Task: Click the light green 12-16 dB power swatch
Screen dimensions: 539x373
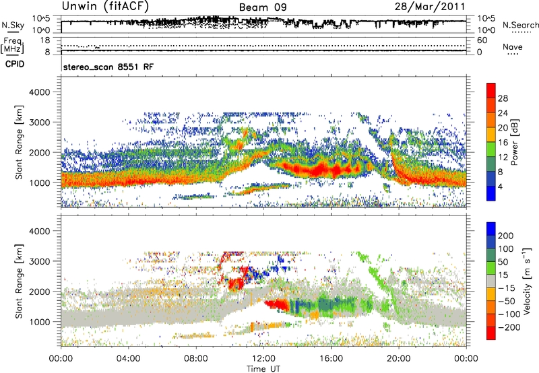Action: click(x=491, y=149)
